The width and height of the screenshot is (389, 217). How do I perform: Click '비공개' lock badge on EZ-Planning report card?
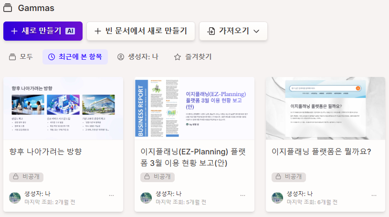point(158,177)
